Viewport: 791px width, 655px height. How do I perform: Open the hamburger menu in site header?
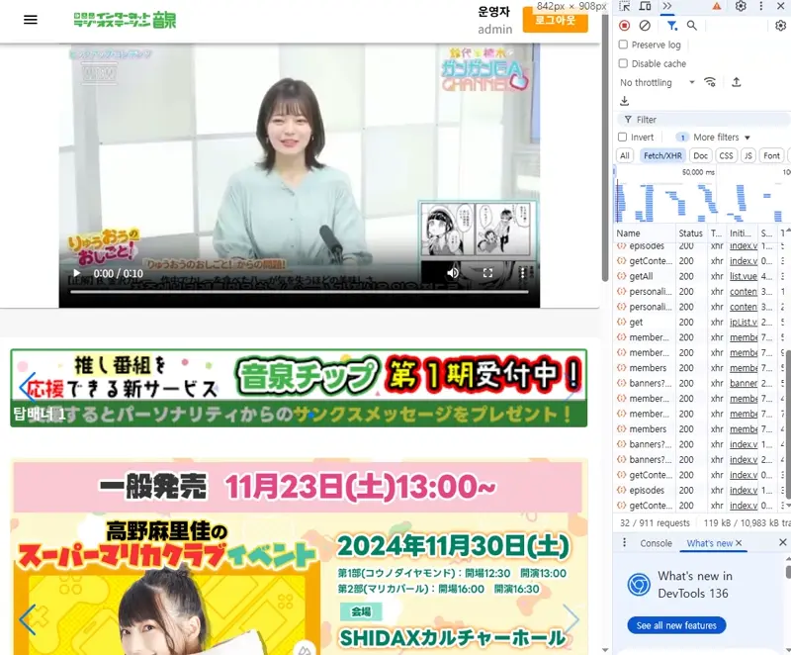(30, 20)
